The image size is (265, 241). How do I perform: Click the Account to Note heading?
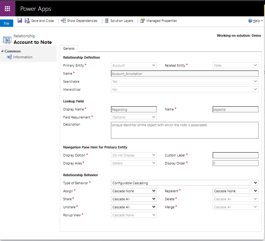point(33,42)
